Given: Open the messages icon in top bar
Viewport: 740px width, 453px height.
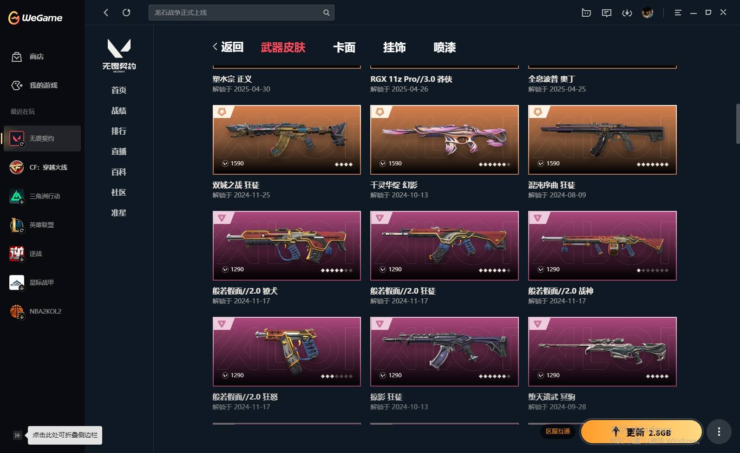Looking at the screenshot, I should (607, 13).
